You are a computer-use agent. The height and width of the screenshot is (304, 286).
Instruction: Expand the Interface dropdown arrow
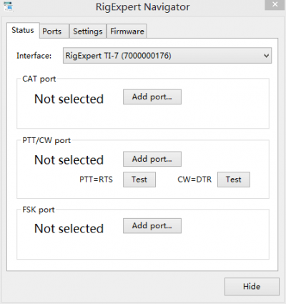click(266, 56)
